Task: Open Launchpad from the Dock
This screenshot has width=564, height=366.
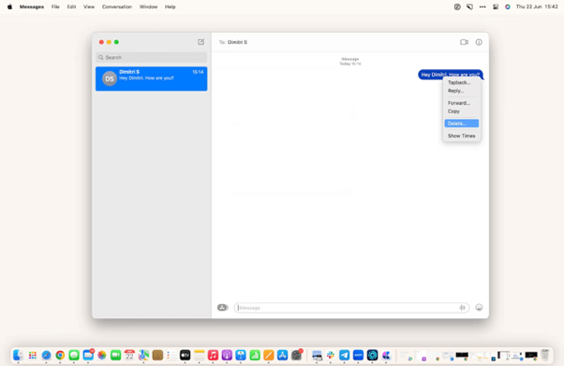Action: point(33,355)
